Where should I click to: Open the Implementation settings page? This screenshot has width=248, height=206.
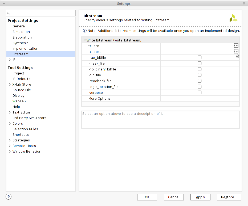[x=25, y=48]
